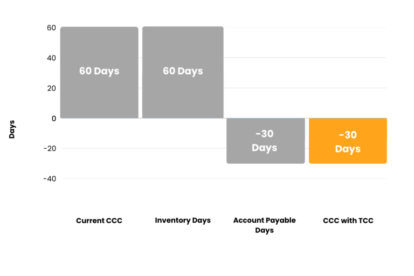Click the -20 tick on the axis
The image size is (414, 276).
pos(50,148)
